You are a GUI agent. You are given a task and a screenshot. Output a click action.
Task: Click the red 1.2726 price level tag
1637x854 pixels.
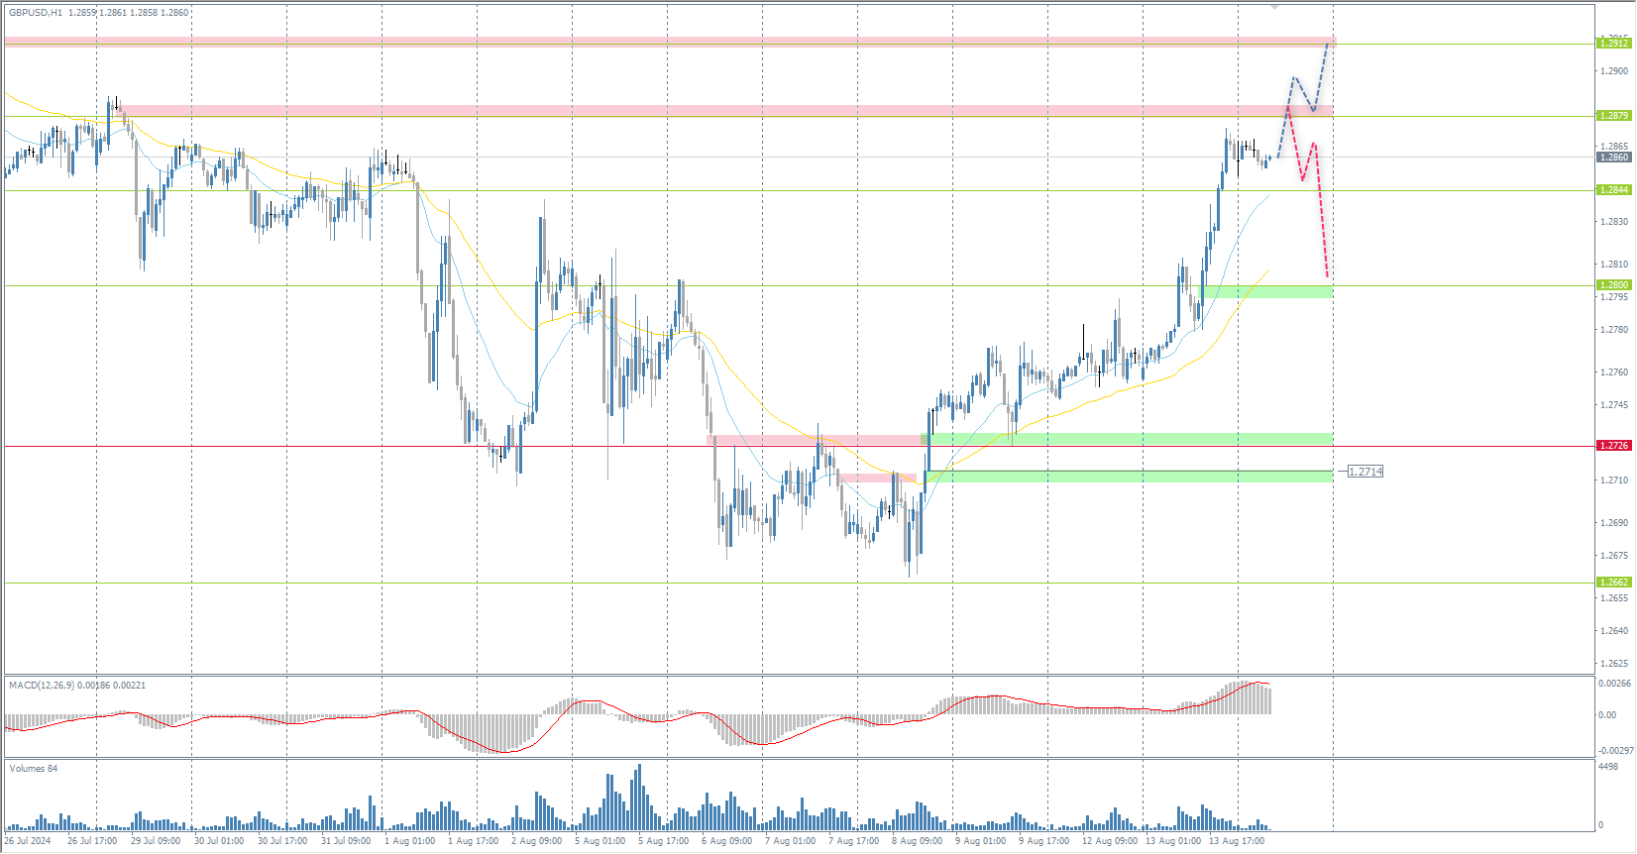click(1614, 446)
